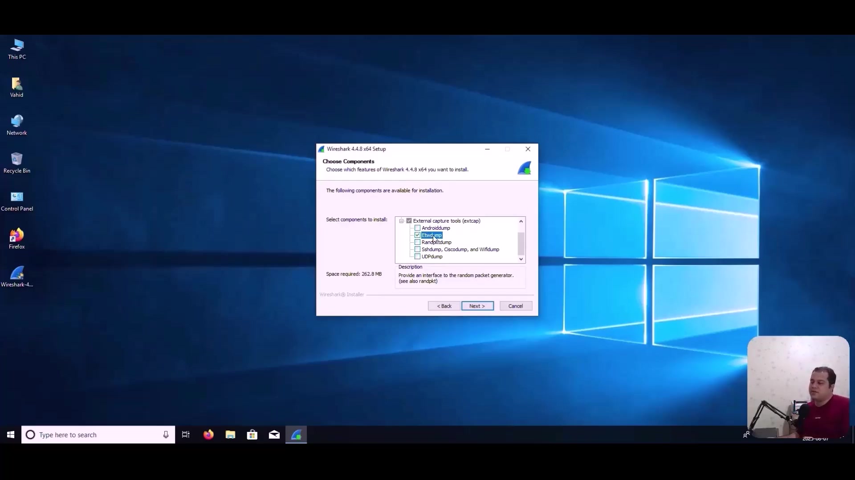
Task: Select the External capture tools (extcap) label
Action: pos(447,221)
